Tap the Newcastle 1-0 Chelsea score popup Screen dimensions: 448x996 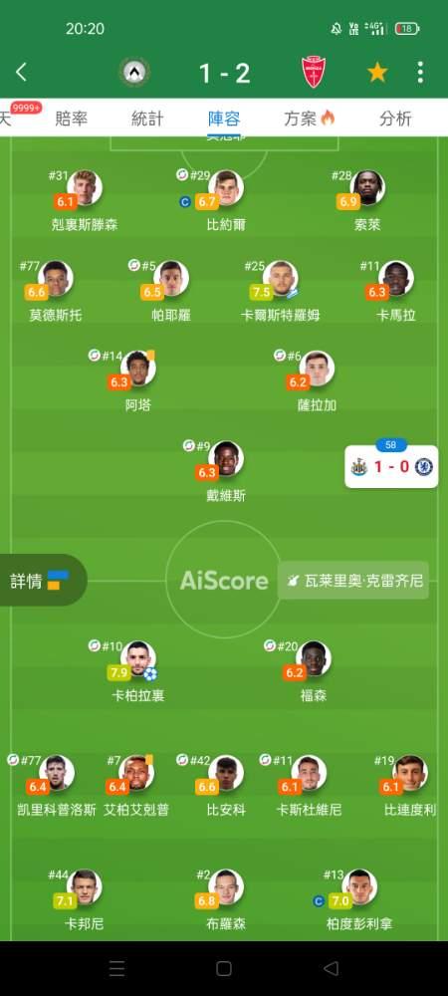(x=391, y=466)
